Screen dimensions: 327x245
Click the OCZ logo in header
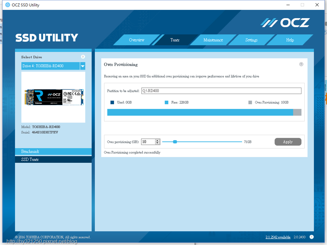pyautogui.click(x=285, y=23)
